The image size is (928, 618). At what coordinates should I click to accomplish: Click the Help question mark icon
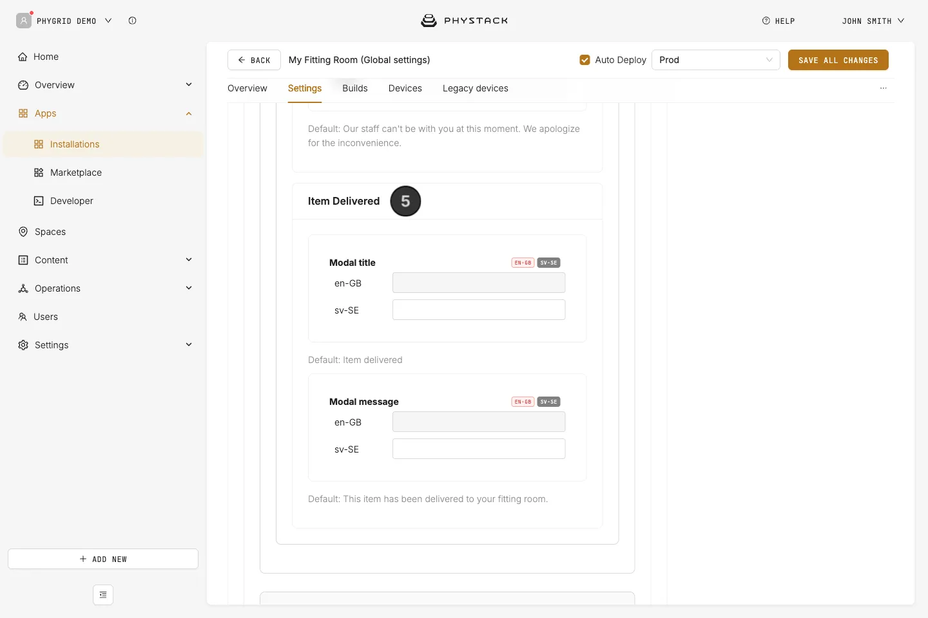(766, 21)
